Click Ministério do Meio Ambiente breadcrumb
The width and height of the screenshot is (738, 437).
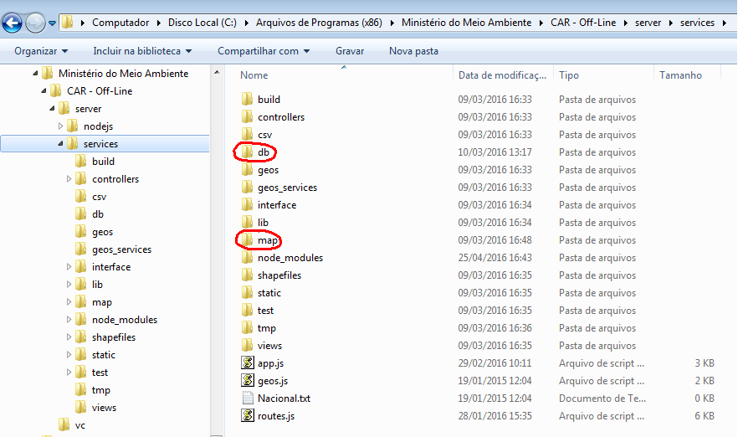tap(466, 23)
